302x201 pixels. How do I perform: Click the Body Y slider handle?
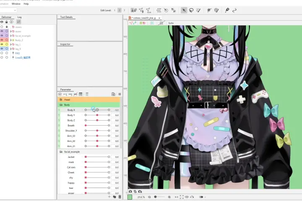(97, 115)
